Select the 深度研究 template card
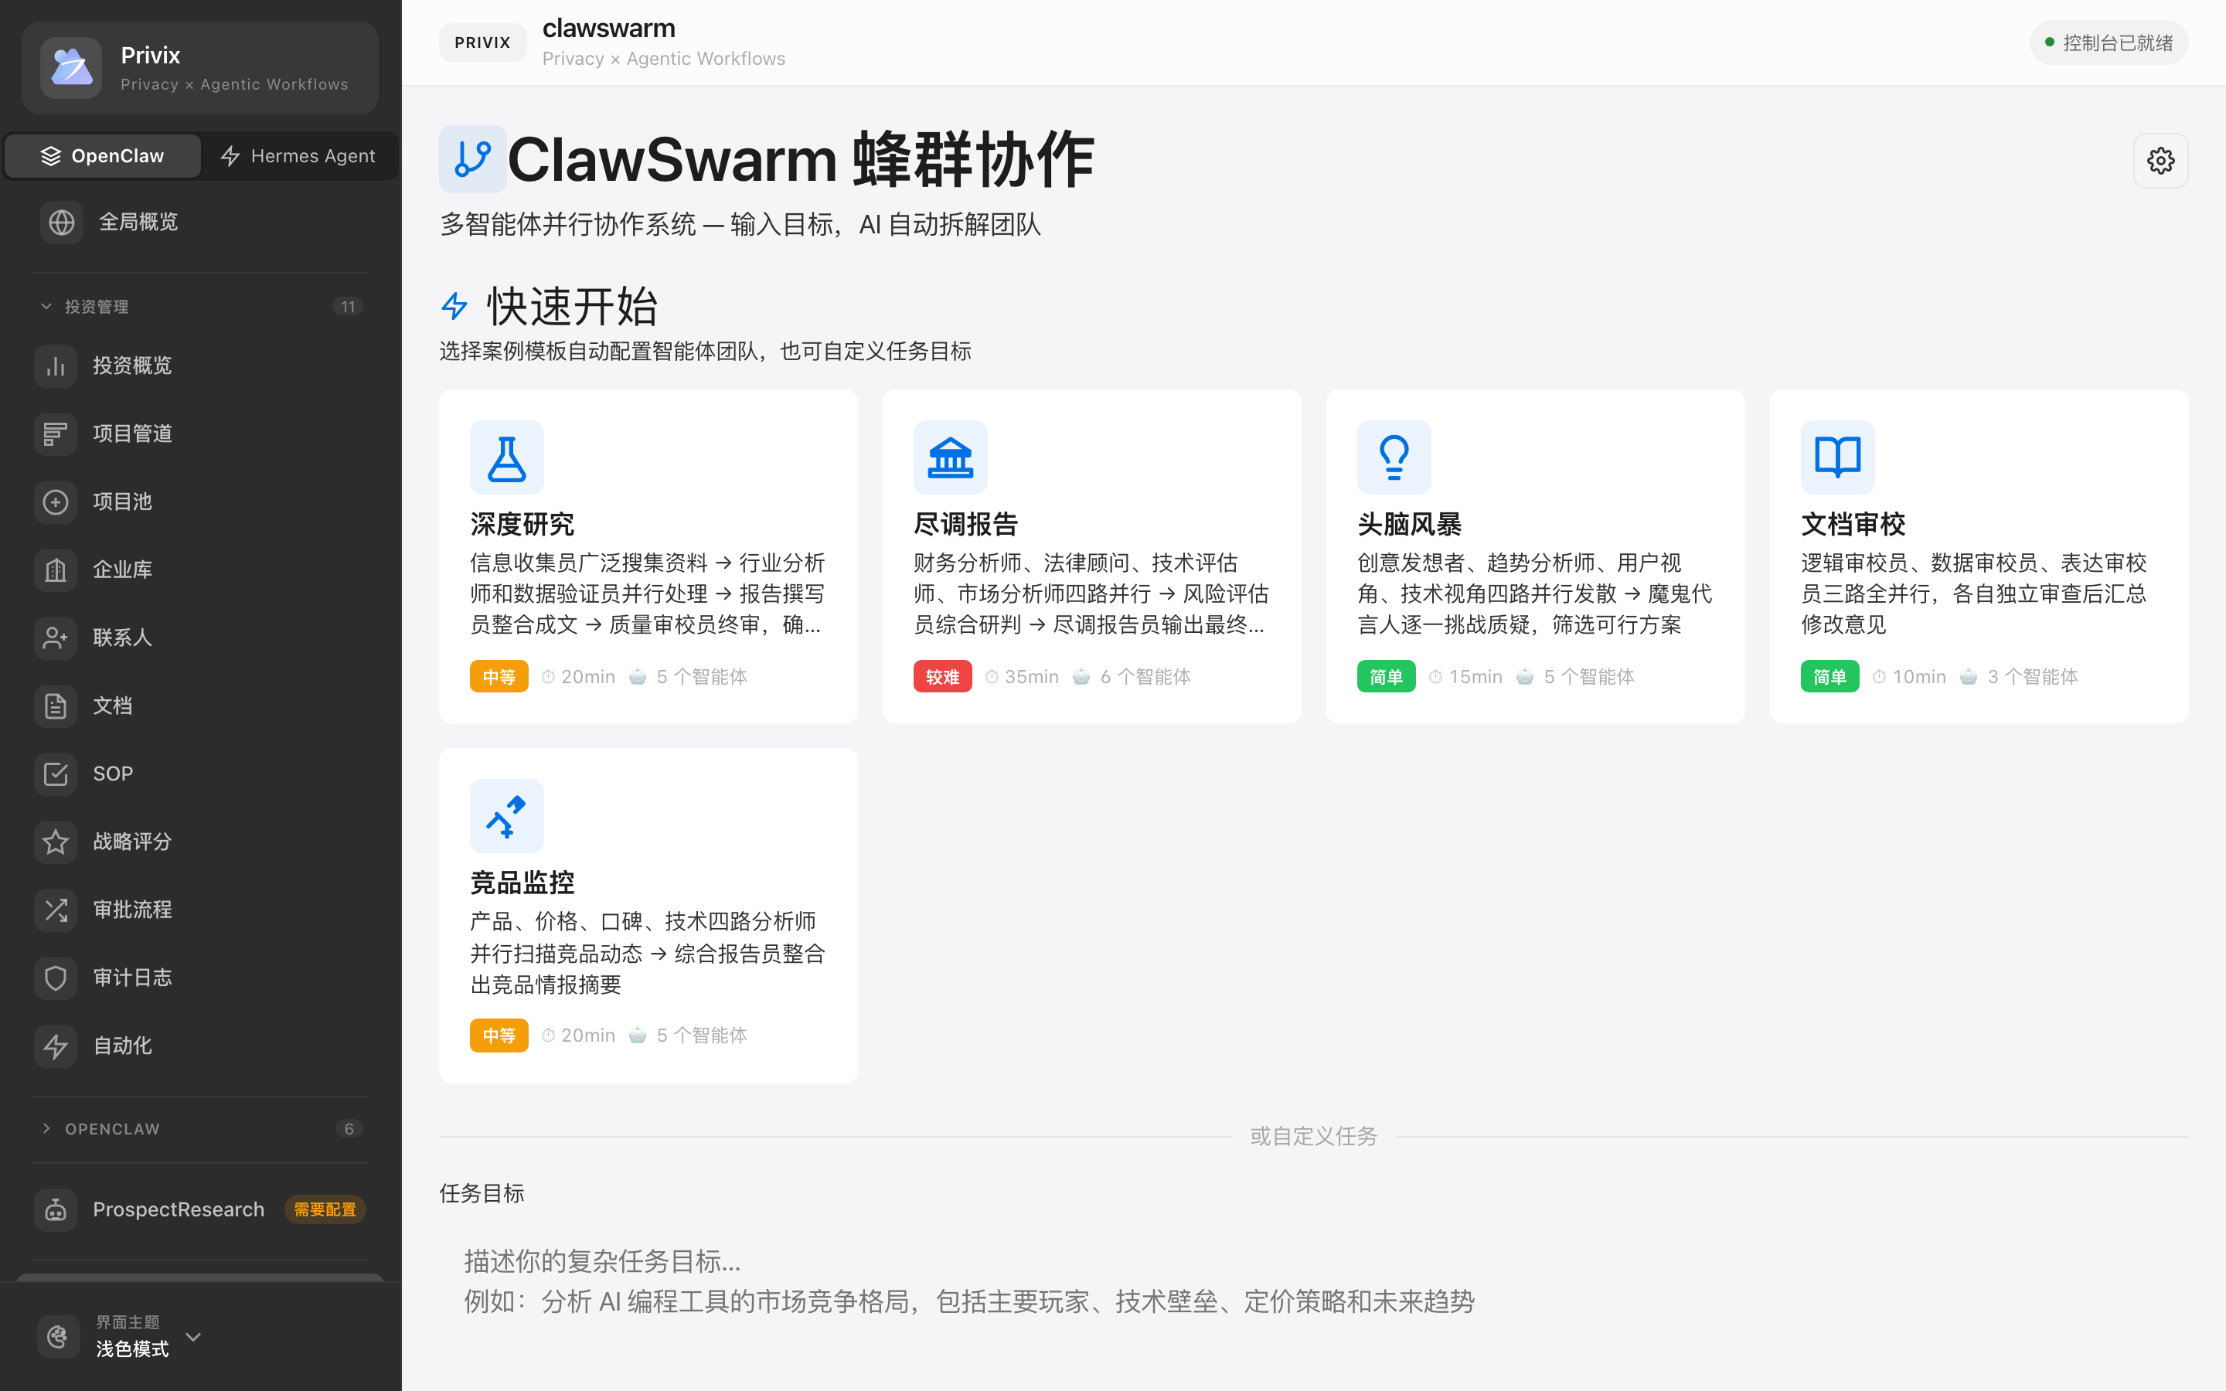This screenshot has width=2226, height=1391. [648, 556]
